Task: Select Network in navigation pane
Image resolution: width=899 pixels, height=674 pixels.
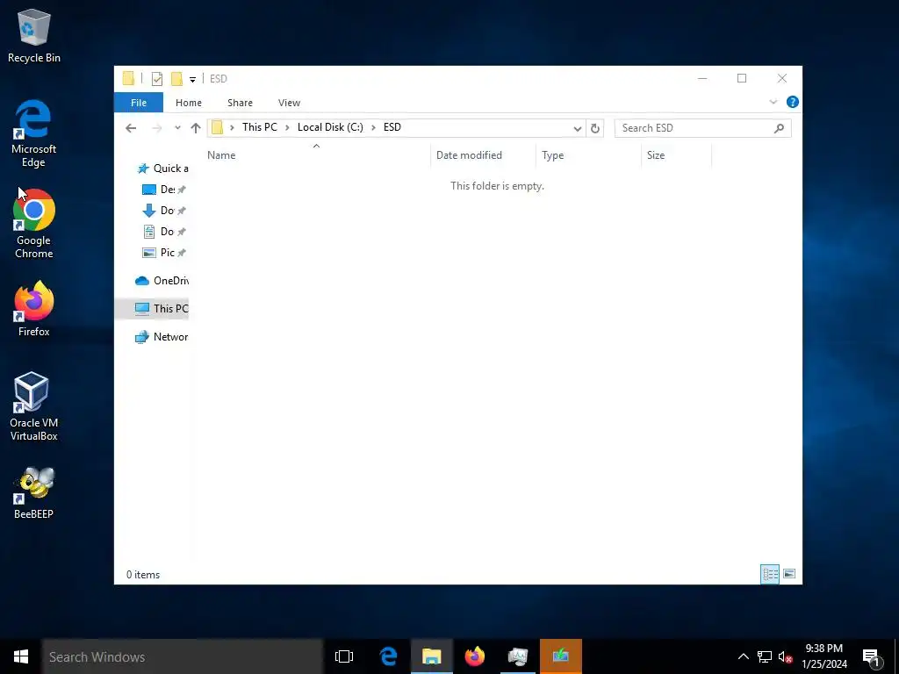Action: (162, 337)
